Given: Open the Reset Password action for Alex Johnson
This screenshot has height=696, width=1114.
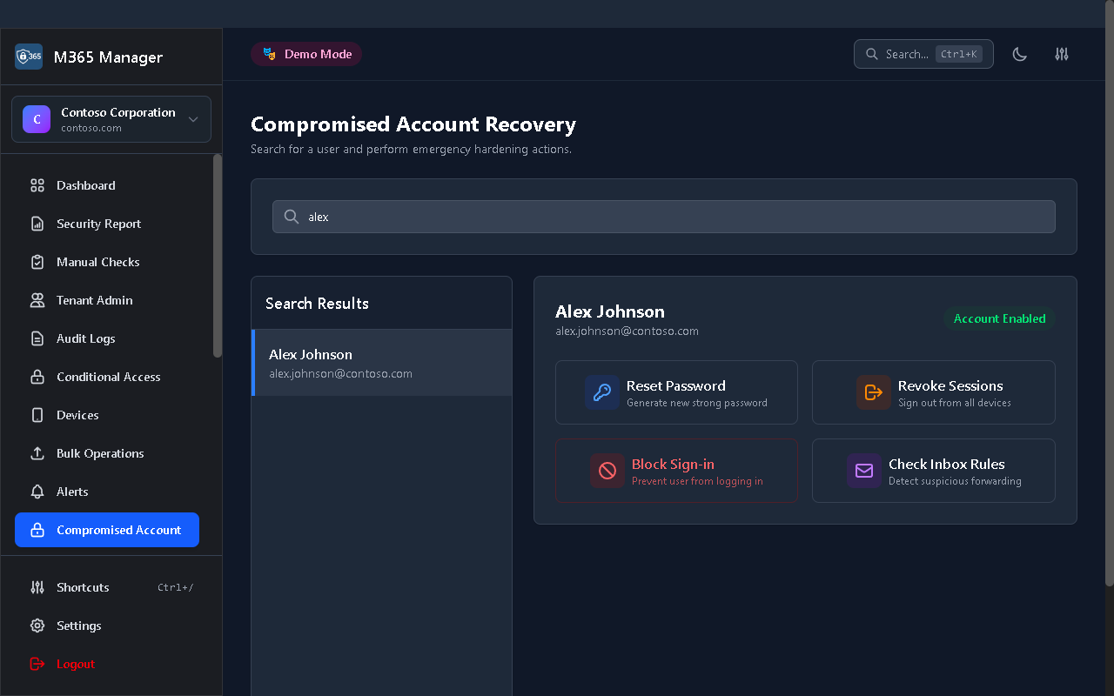Looking at the screenshot, I should pyautogui.click(x=676, y=392).
